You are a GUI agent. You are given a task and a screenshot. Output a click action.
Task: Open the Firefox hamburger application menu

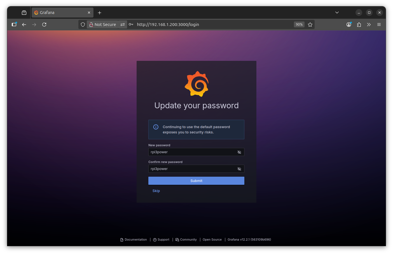(379, 25)
